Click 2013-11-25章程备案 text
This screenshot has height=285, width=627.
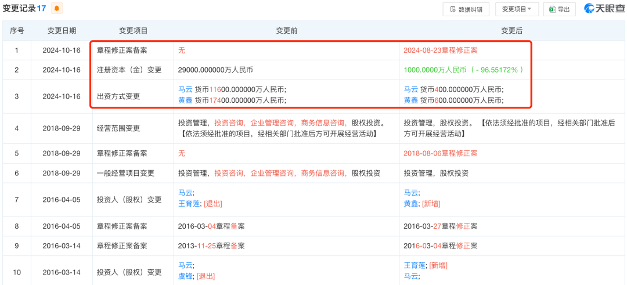(211, 246)
